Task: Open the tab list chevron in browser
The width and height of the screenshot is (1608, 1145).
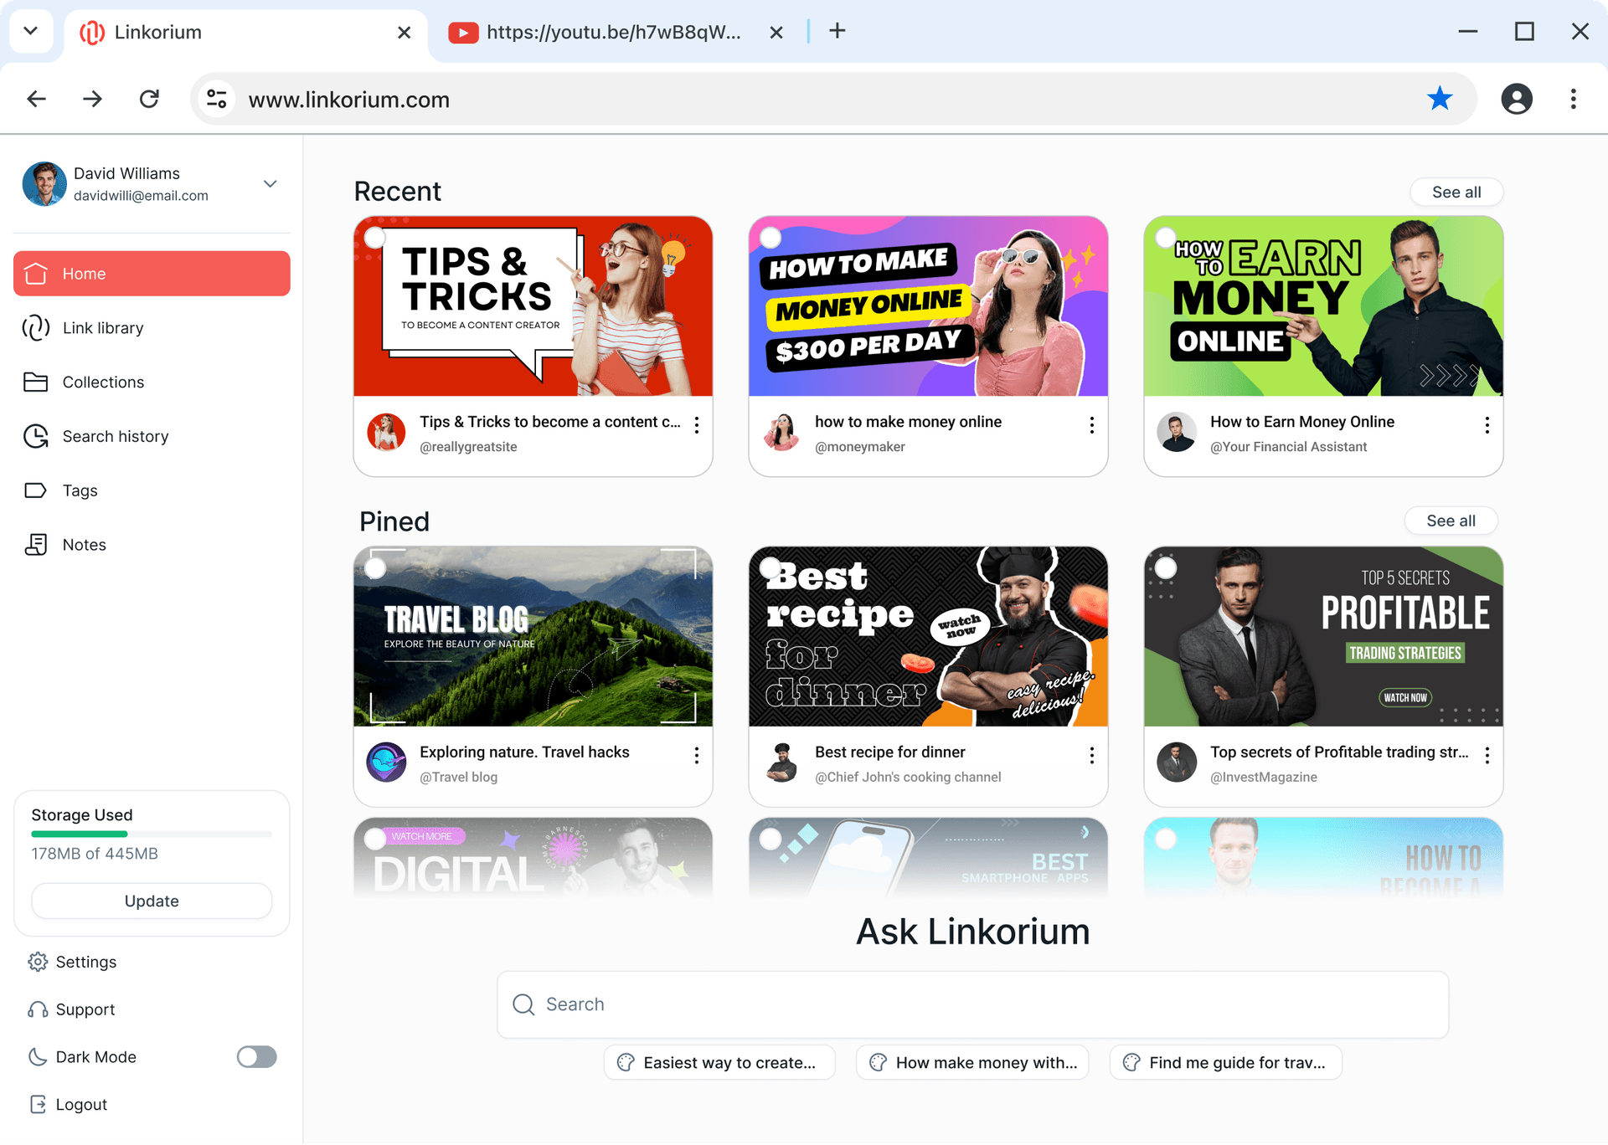Action: [x=31, y=32]
